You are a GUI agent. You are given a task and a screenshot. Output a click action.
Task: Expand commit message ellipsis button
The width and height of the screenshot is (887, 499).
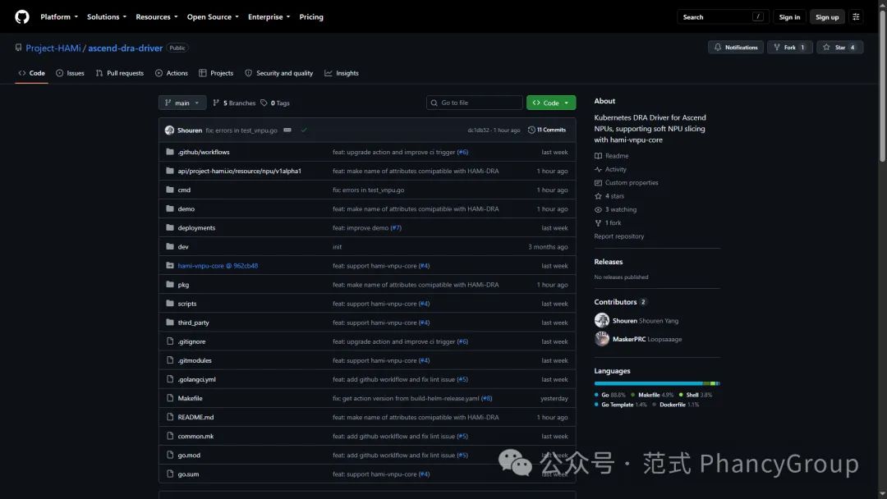(287, 130)
